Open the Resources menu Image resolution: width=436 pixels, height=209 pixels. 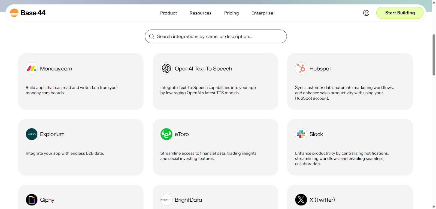[x=201, y=13]
